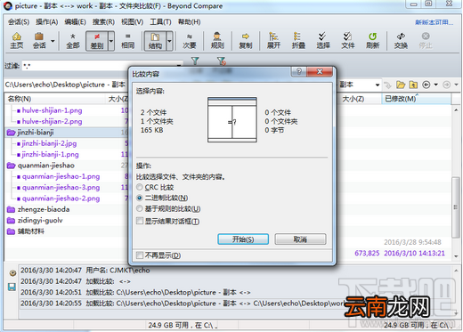Sort by the left Name (名称) column header
463x332 pixels.
(x=55, y=99)
